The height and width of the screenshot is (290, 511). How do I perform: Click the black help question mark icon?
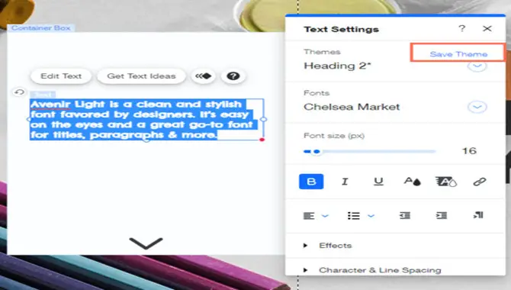(233, 76)
